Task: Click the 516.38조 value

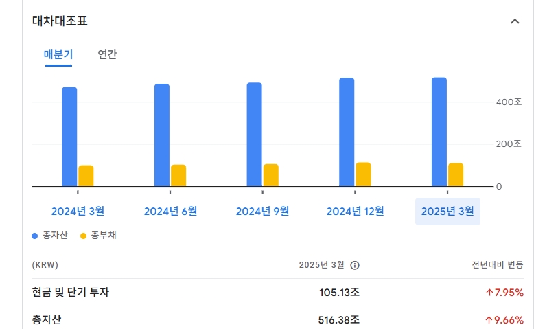Action: pyautogui.click(x=339, y=320)
